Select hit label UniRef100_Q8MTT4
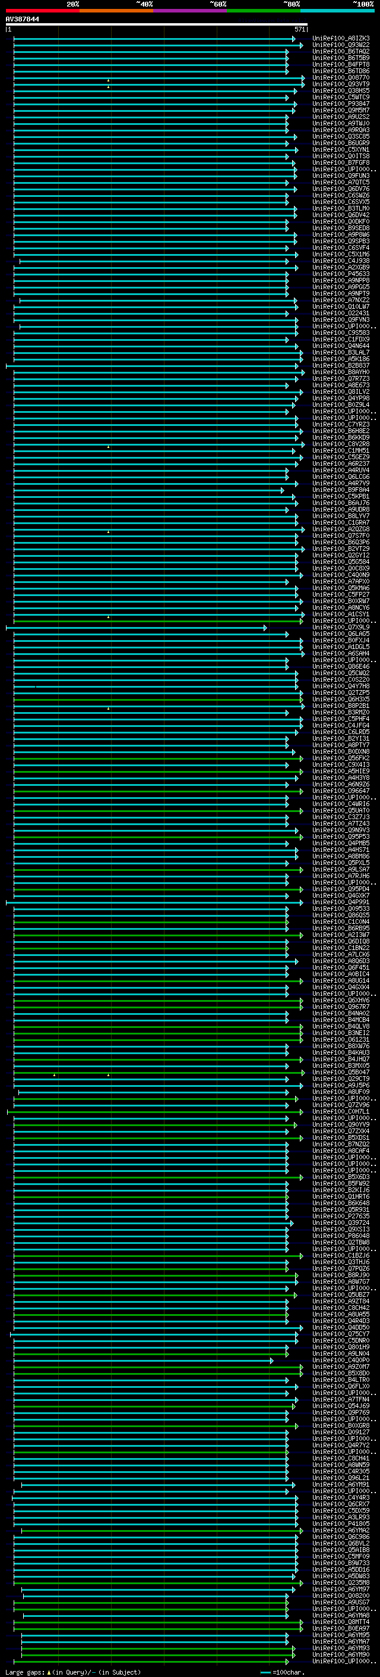This screenshot has height=1677, width=380. (341, 1622)
